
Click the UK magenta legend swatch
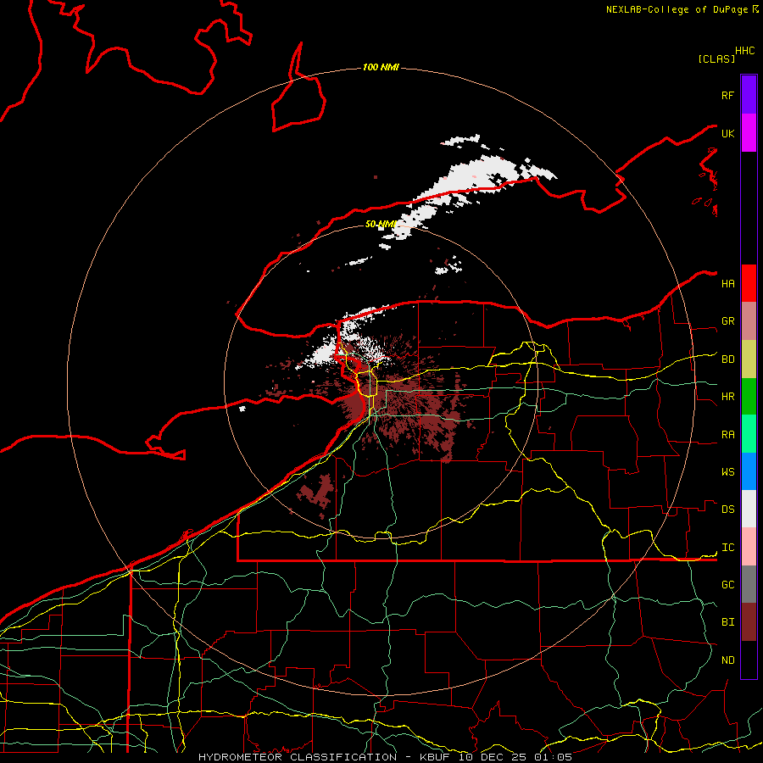pos(749,133)
